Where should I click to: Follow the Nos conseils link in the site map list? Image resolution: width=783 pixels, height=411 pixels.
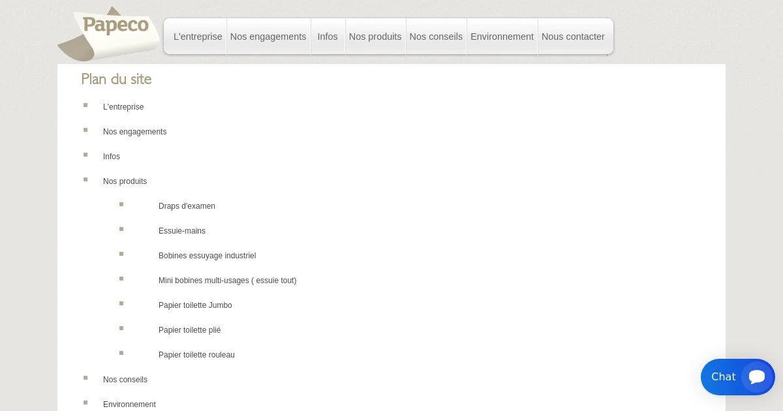[x=125, y=380]
